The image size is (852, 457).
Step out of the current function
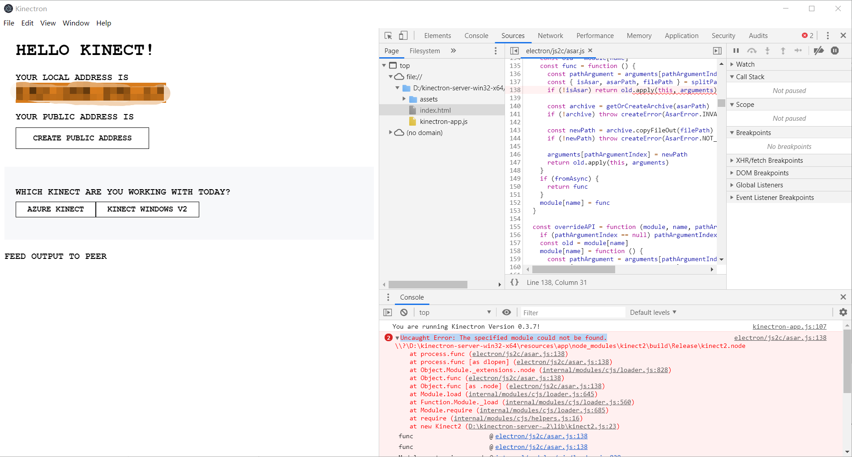pos(783,51)
